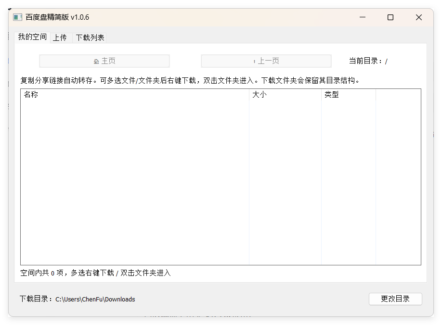The image size is (442, 325).
Task: Click 更改目录 to change download folder
Action: [395, 299]
